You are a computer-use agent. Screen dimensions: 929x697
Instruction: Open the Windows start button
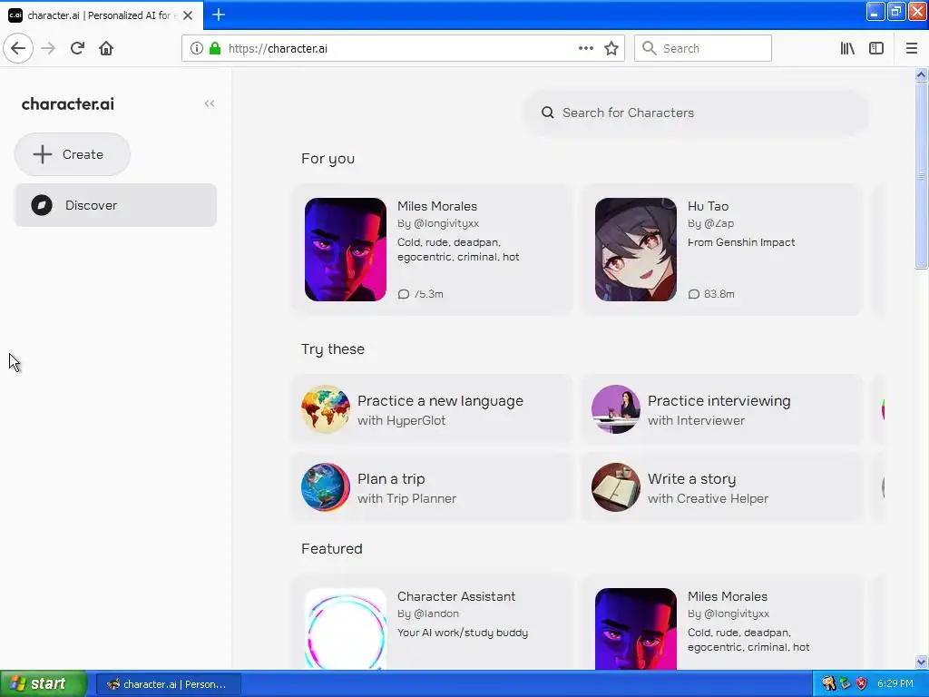point(44,683)
